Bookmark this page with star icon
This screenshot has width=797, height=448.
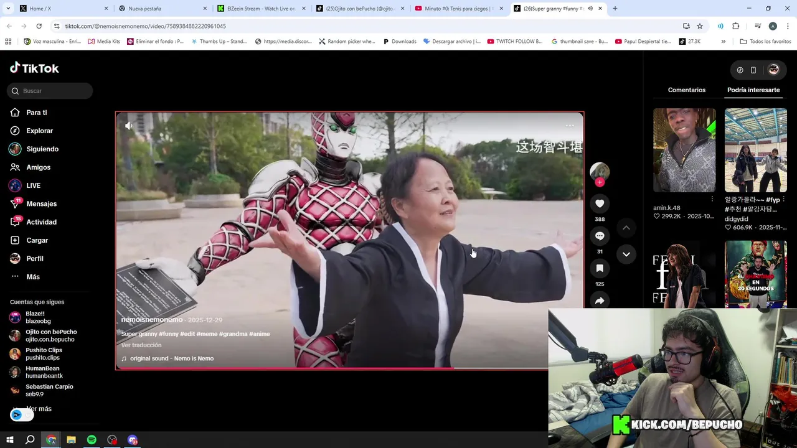[x=700, y=26]
